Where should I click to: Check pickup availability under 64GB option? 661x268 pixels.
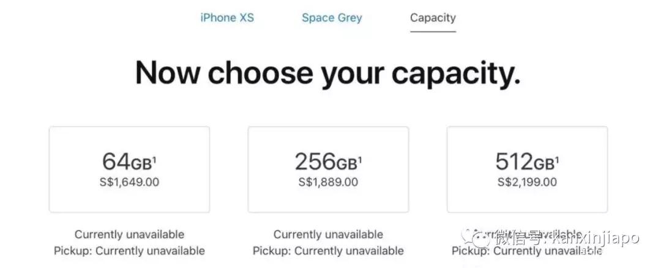pyautogui.click(x=129, y=251)
